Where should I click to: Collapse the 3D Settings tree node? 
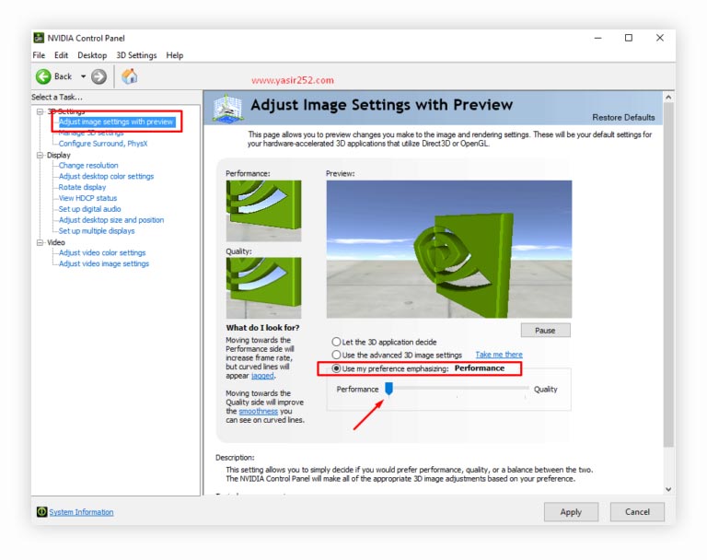pos(41,111)
